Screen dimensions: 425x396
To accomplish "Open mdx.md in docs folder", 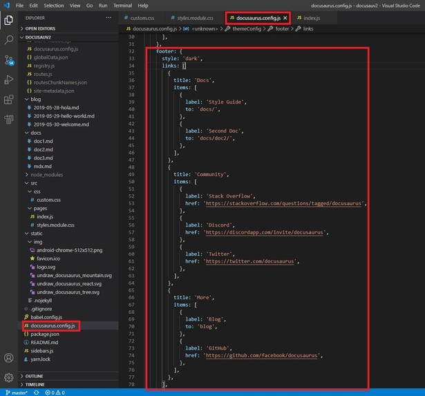I will [42, 167].
